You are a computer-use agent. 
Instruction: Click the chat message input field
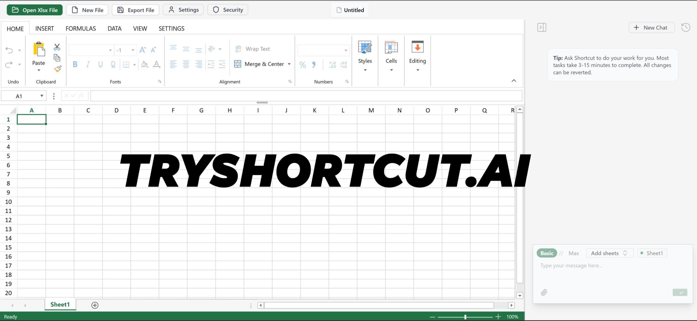585,265
